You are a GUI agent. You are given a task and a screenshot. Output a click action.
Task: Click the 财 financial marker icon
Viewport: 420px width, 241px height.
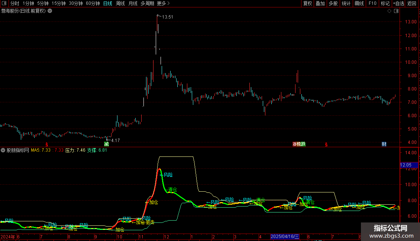click(x=384, y=144)
